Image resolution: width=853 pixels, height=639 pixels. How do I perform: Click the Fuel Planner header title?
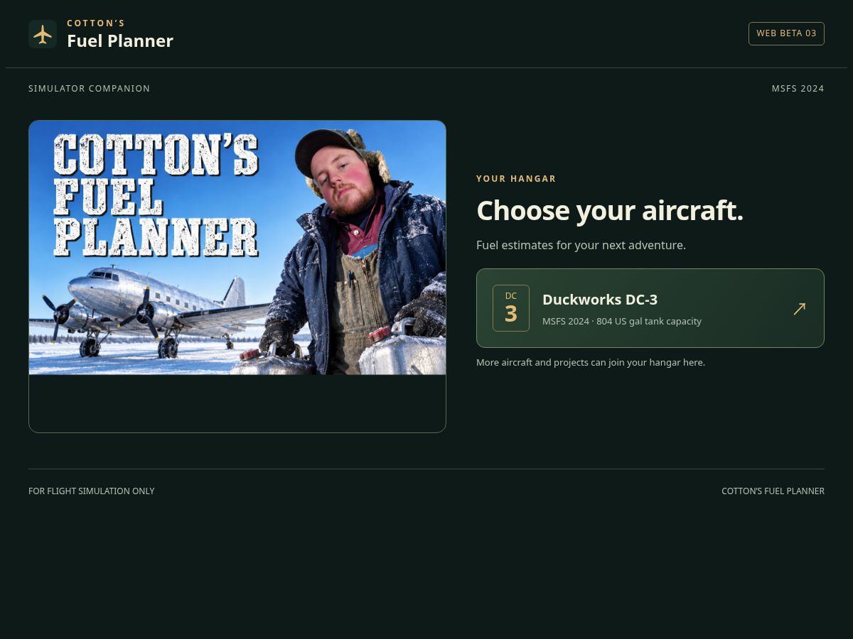point(120,41)
